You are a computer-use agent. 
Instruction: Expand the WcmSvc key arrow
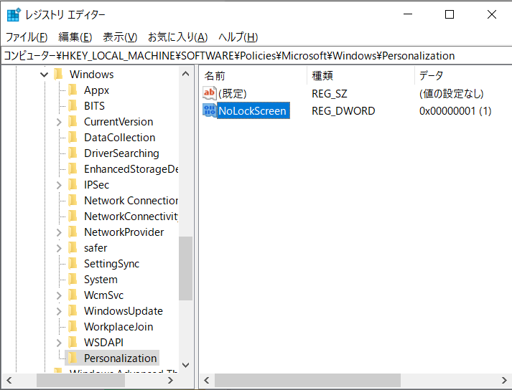pos(59,295)
